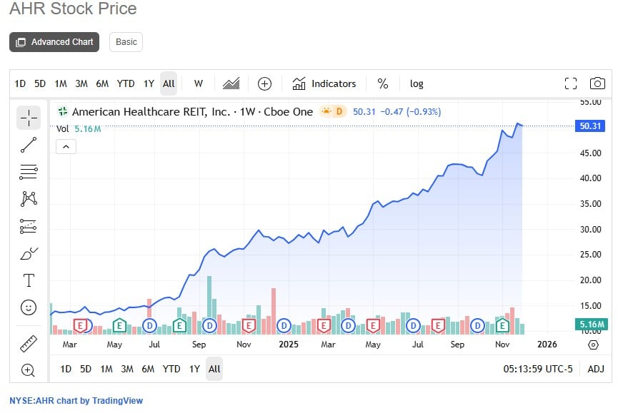623x413 pixels.
Task: Select the text annotation tool
Action: [29, 280]
